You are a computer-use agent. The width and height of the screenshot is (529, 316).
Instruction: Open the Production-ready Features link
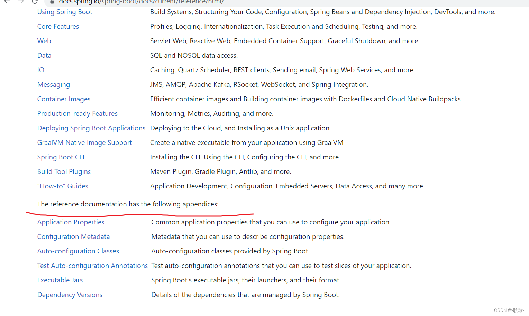click(77, 114)
